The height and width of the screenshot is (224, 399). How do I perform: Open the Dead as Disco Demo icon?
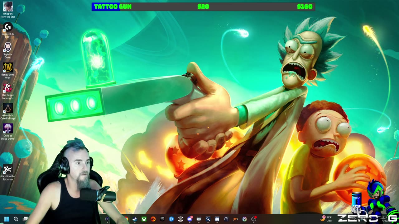coord(8,132)
